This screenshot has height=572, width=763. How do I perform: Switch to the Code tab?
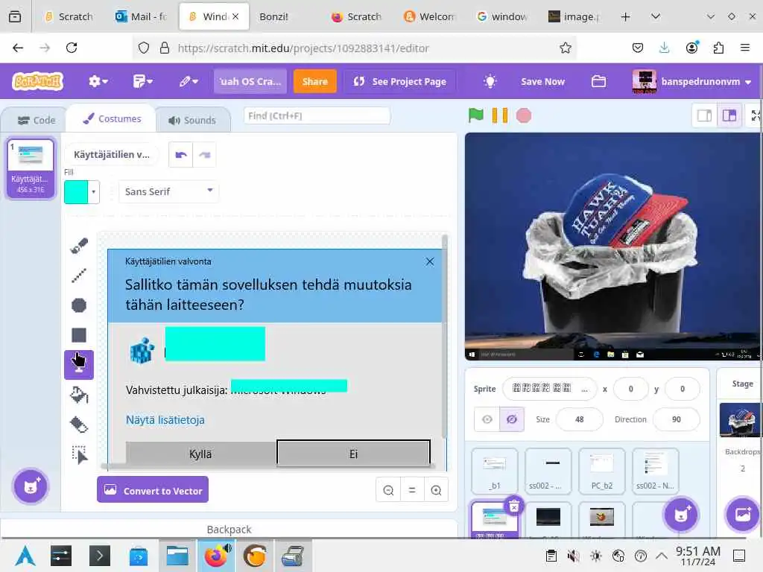[x=37, y=120]
